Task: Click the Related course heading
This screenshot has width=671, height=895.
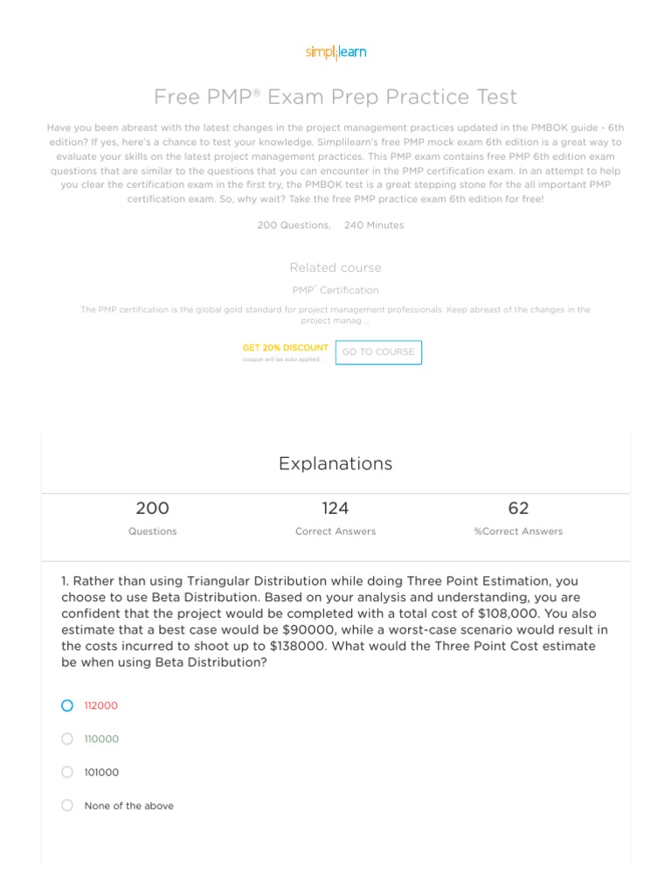Action: click(335, 267)
